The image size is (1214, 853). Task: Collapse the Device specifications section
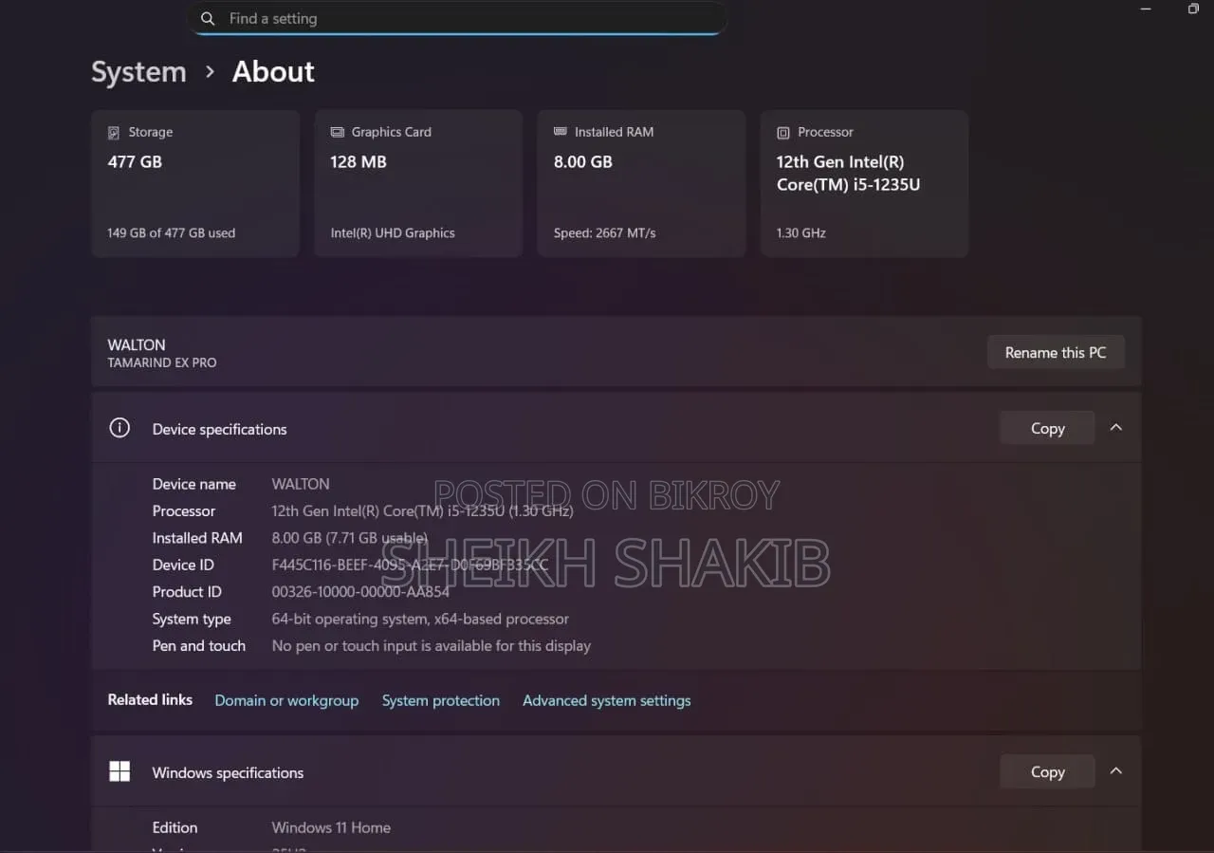coord(1116,428)
